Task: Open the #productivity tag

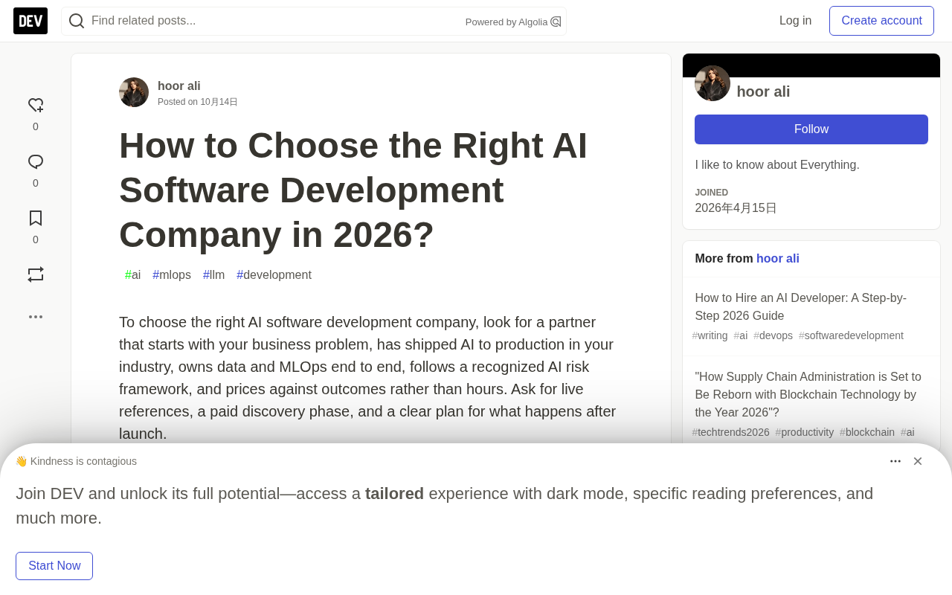Action: (x=805, y=432)
